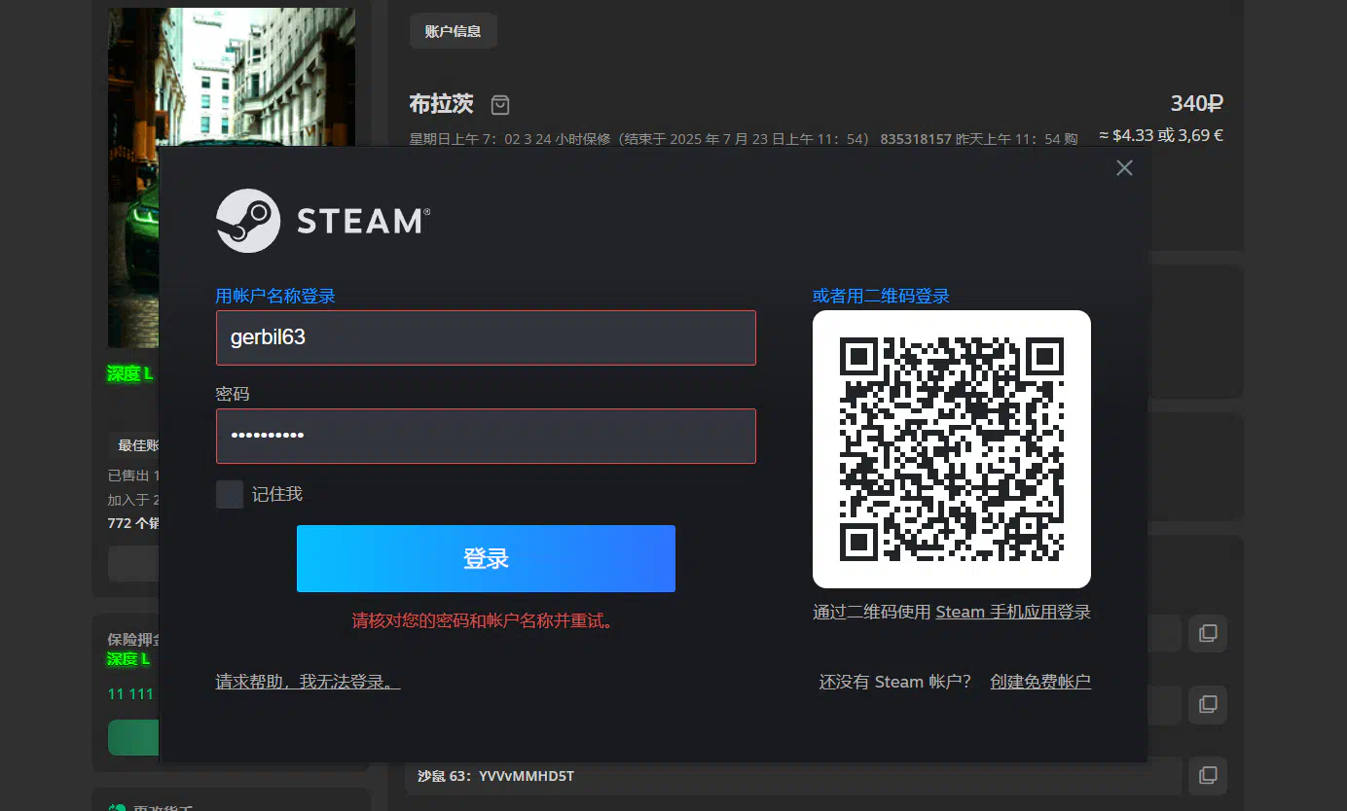
Task: Tick the 记住我 checkbox
Action: point(230,494)
